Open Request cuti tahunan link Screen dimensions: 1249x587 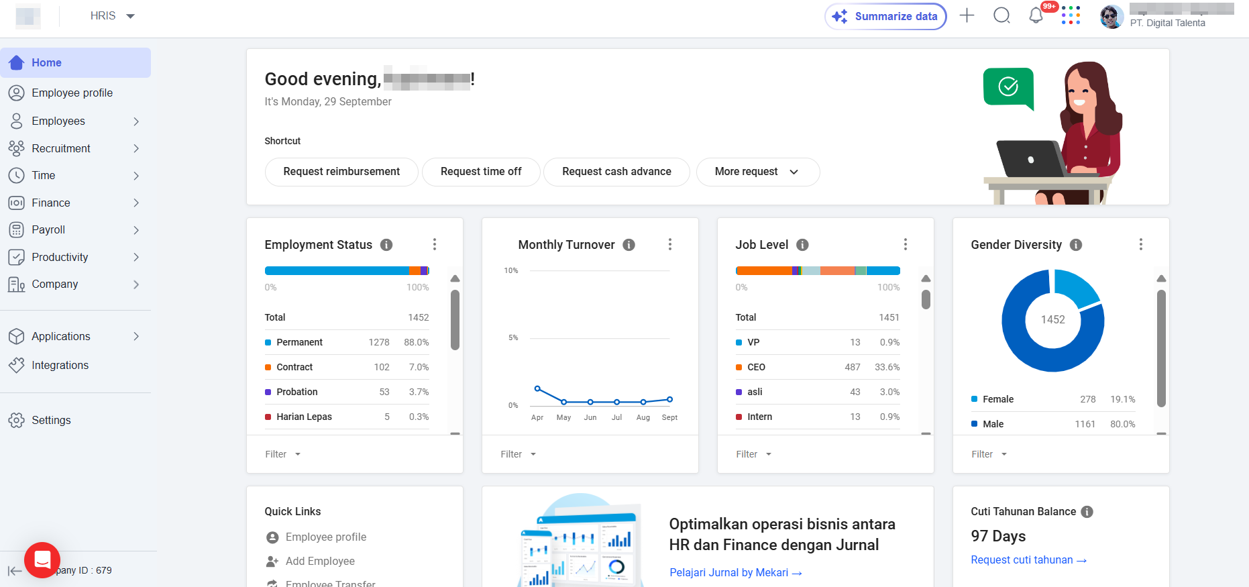(1028, 560)
